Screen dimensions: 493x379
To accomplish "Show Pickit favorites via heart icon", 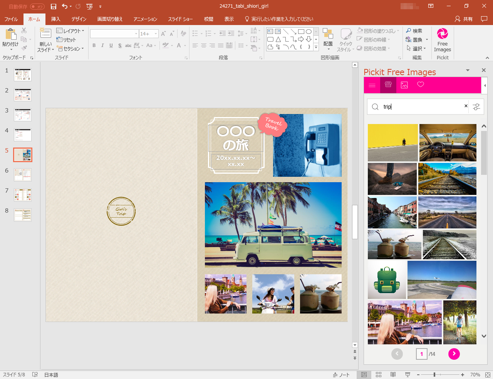I will point(420,85).
